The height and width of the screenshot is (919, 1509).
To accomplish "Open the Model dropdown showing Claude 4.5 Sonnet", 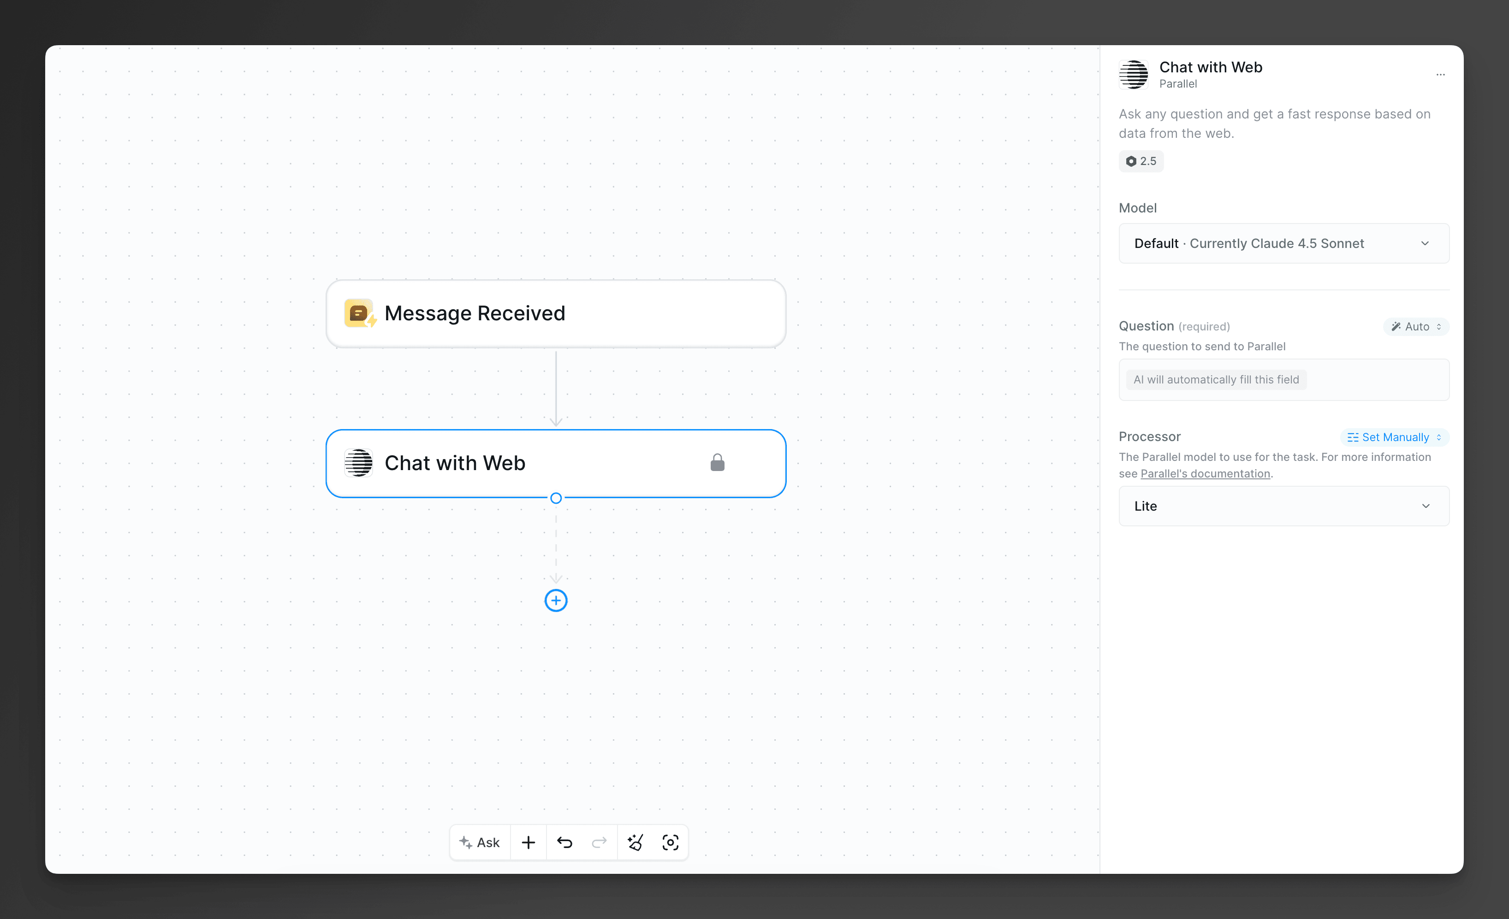I will (1283, 243).
